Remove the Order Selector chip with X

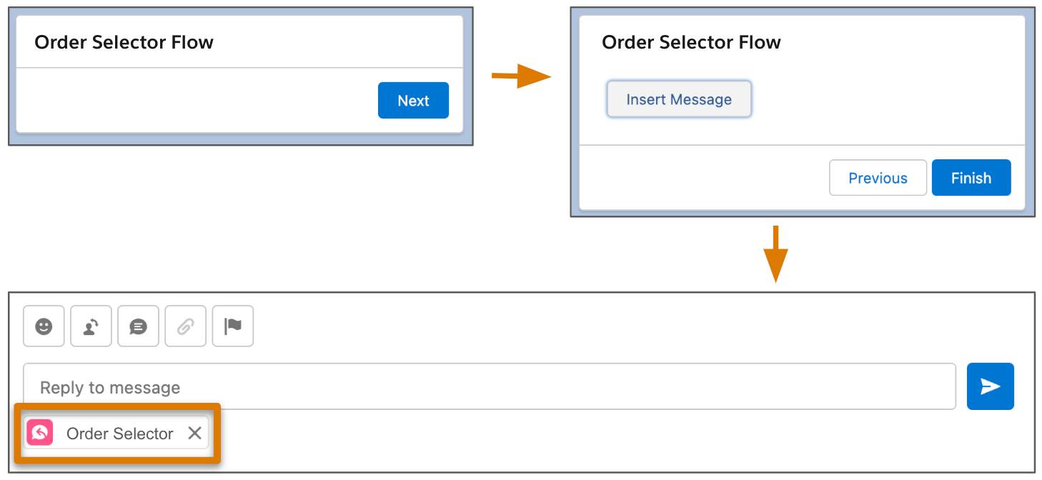pyautogui.click(x=194, y=433)
